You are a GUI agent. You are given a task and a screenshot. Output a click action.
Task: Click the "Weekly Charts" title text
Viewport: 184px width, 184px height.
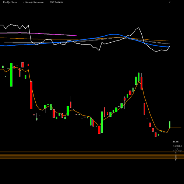(x=10, y=2)
